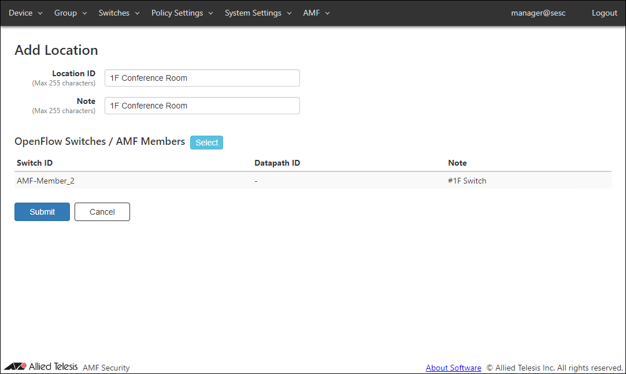Viewport: 626px width, 374px height.
Task: Click the Datapath ID column header
Action: point(277,163)
